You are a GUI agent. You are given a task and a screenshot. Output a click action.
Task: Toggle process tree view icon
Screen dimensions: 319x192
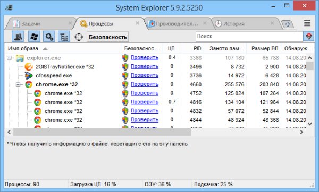pos(64,37)
